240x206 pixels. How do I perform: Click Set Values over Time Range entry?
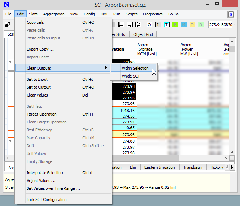tap(53, 188)
